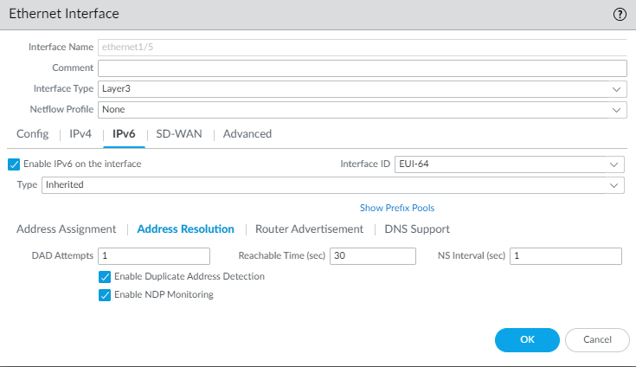Disable the Enable NDP Monitoring checkbox

coord(106,295)
